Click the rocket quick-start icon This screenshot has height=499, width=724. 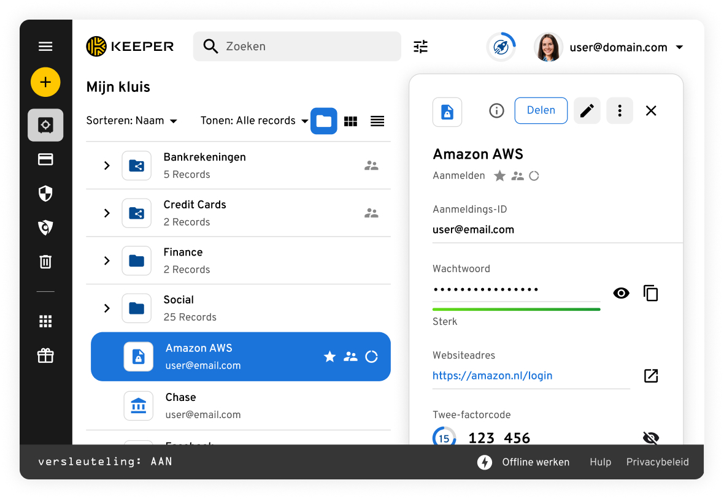tap(501, 47)
